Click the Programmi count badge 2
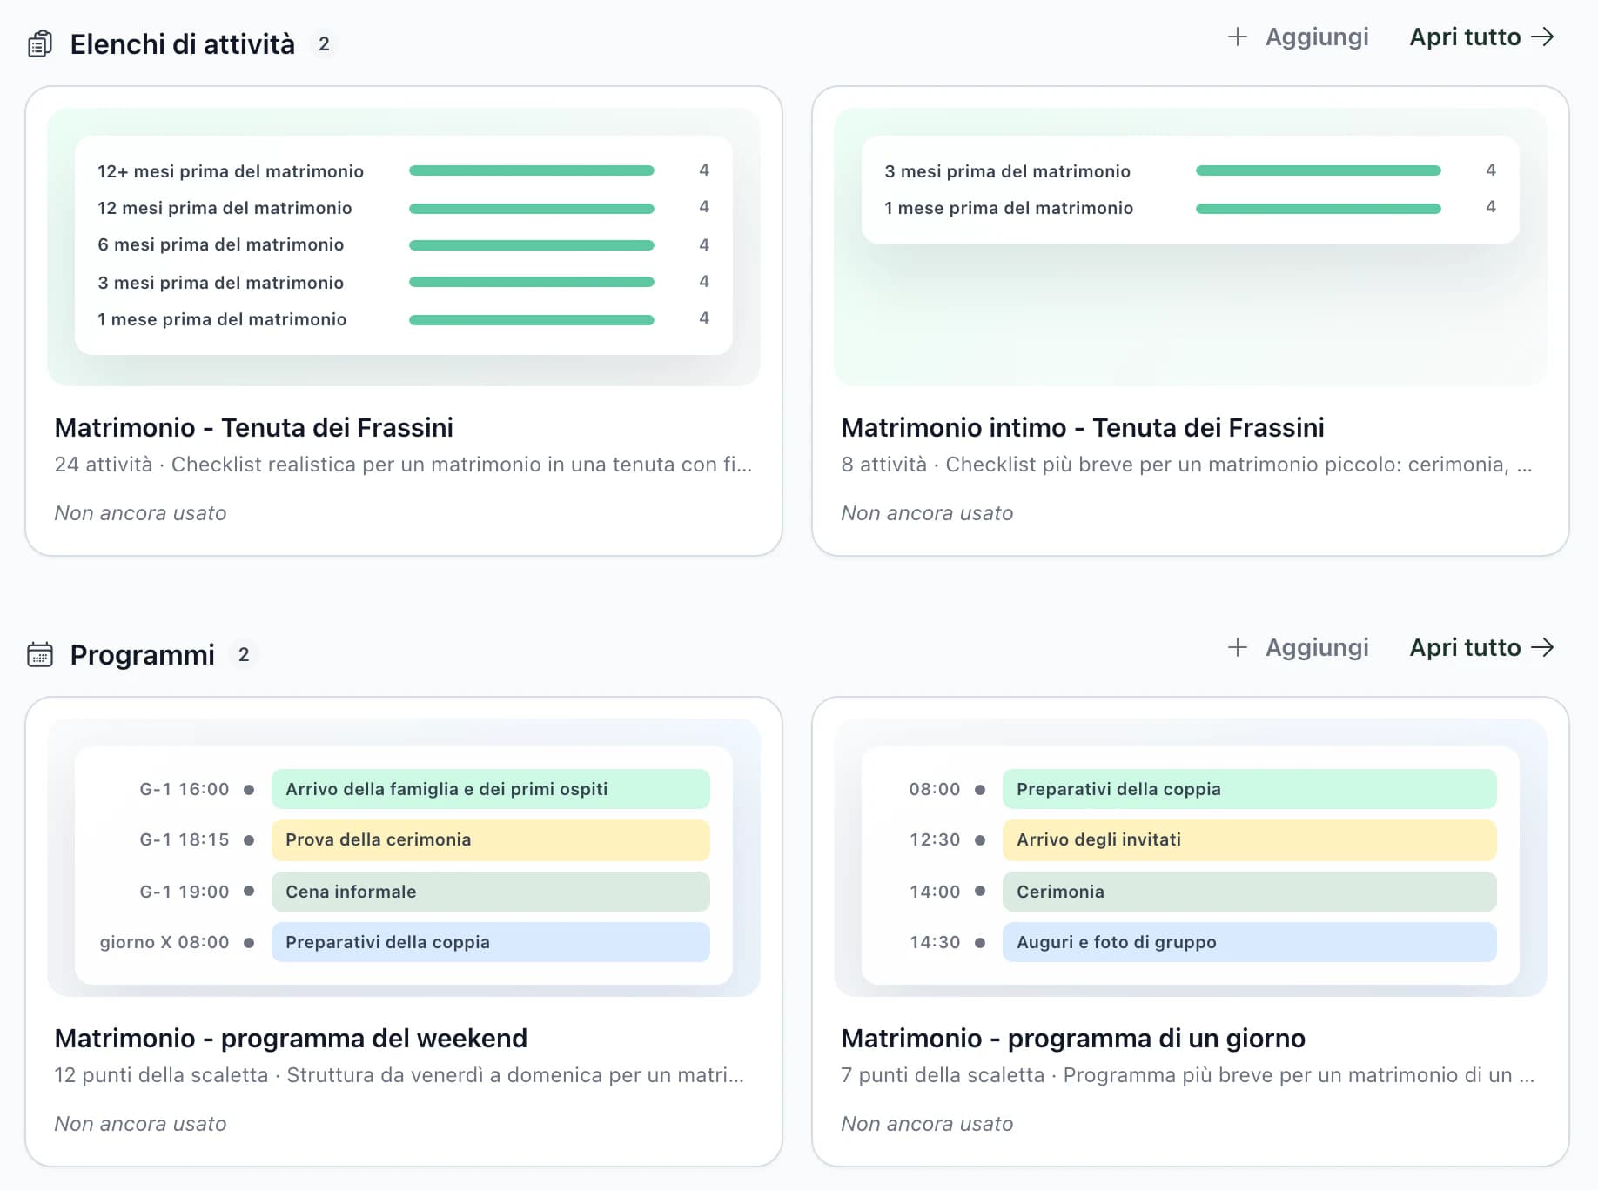 [244, 655]
